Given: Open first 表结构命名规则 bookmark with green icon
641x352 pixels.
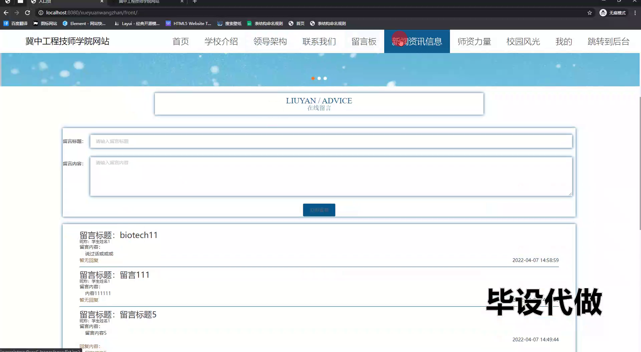Looking at the screenshot, I should tap(265, 23).
